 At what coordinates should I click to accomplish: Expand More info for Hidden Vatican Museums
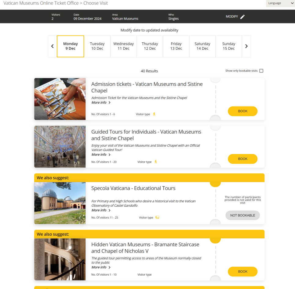(101, 267)
